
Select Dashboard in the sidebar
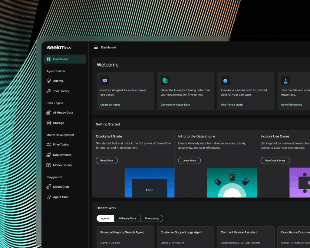click(60, 59)
